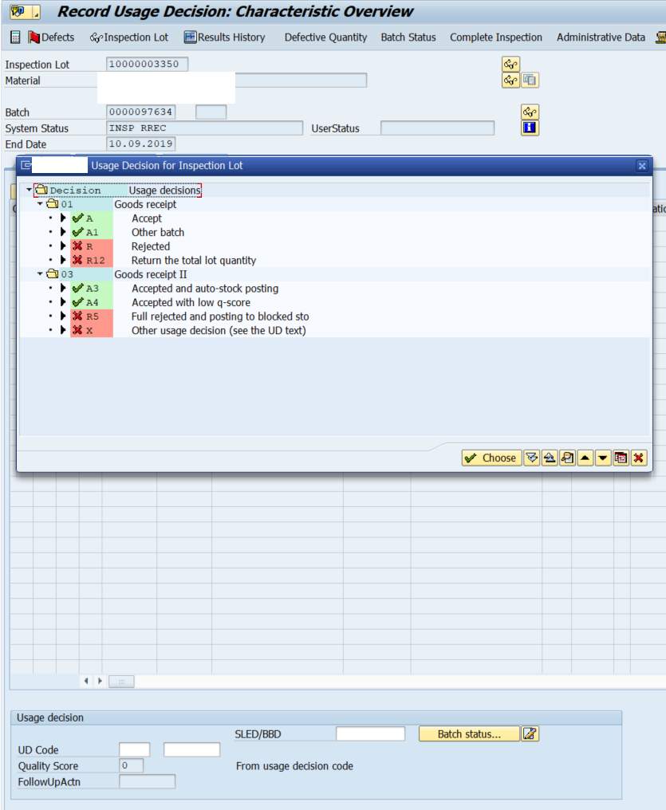666x810 pixels.
Task: Click the scroll right arrow below grid
Action: [x=100, y=681]
